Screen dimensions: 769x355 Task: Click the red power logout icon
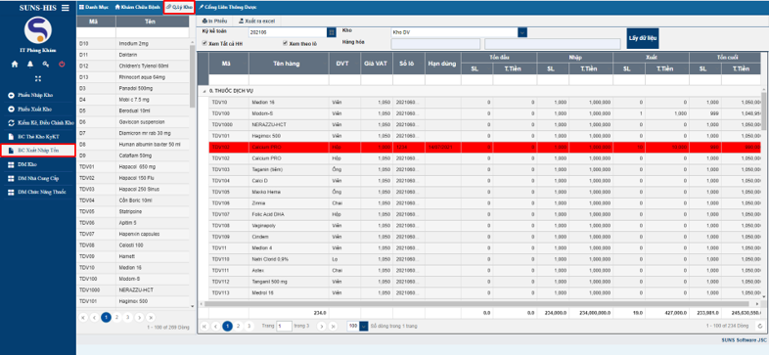(x=62, y=64)
